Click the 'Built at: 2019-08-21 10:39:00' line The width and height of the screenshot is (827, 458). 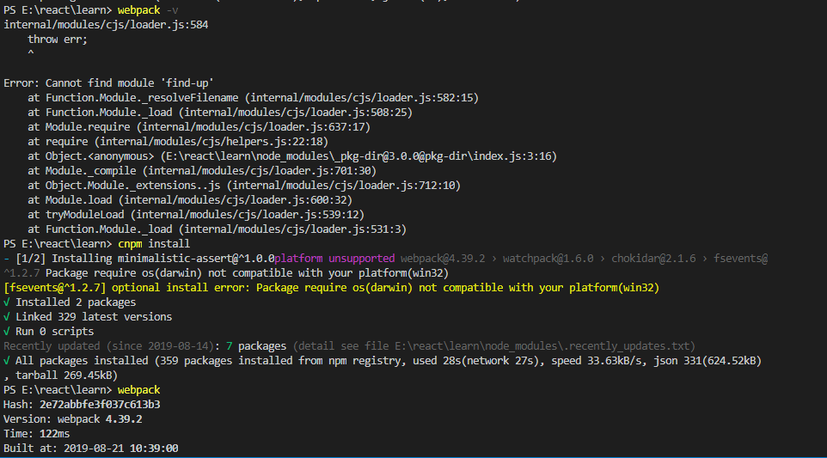click(x=91, y=449)
